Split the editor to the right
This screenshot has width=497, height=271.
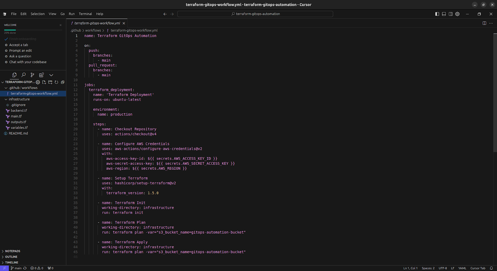point(484,23)
